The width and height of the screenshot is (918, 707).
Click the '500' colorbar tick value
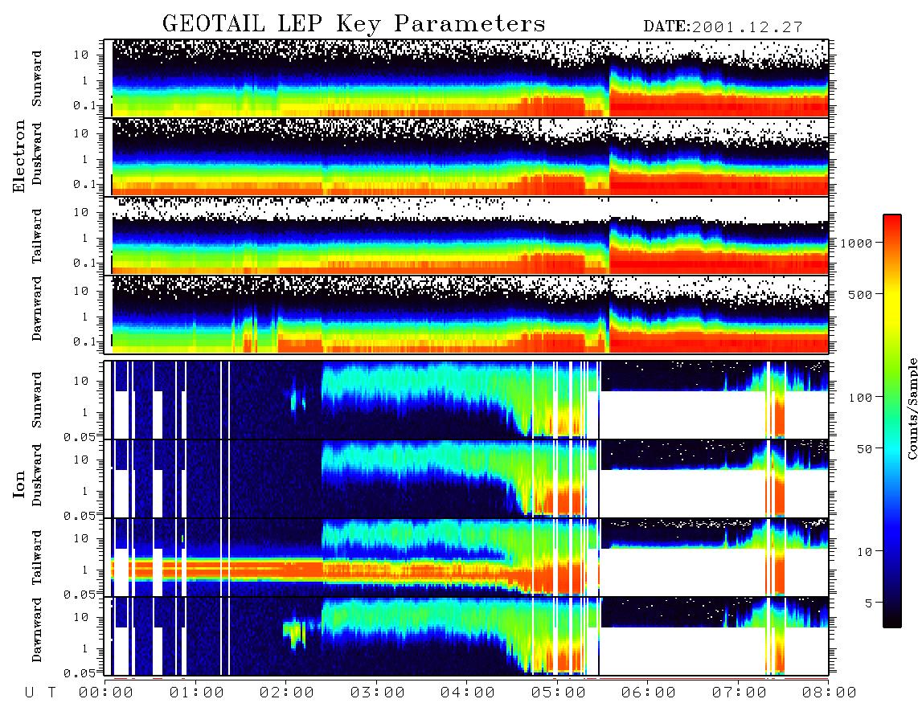(x=860, y=294)
